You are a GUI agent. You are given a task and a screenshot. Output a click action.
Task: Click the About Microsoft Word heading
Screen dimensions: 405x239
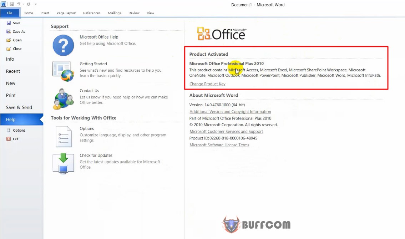(x=214, y=95)
